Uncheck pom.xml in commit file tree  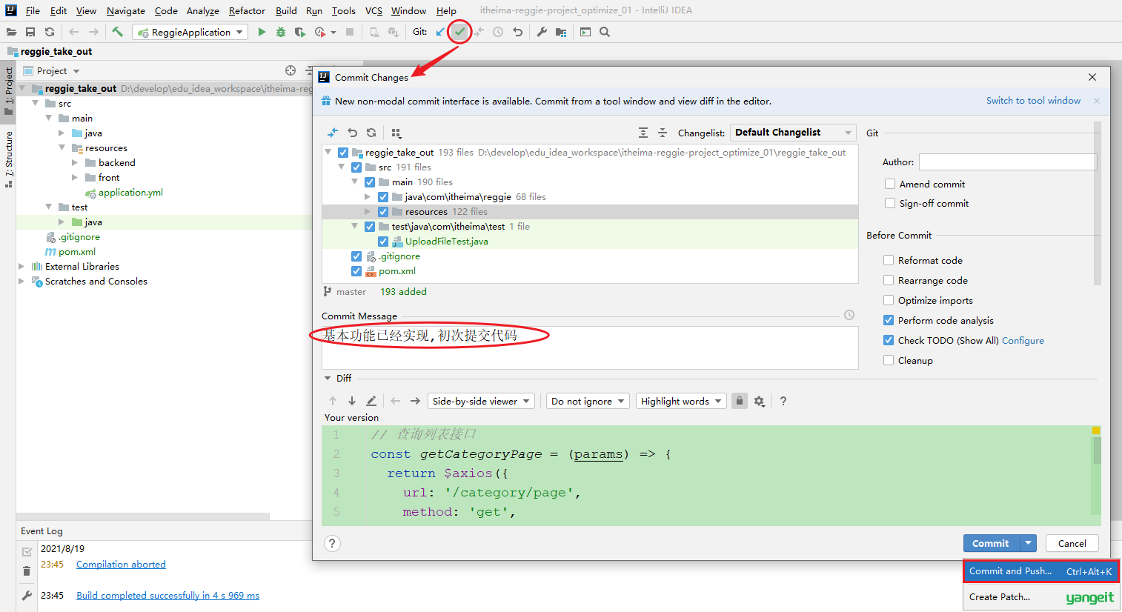pyautogui.click(x=356, y=271)
